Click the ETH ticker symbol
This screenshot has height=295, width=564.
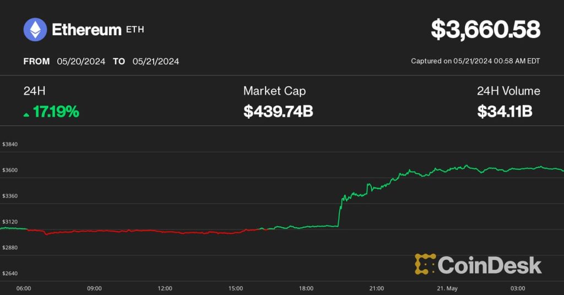tap(135, 30)
